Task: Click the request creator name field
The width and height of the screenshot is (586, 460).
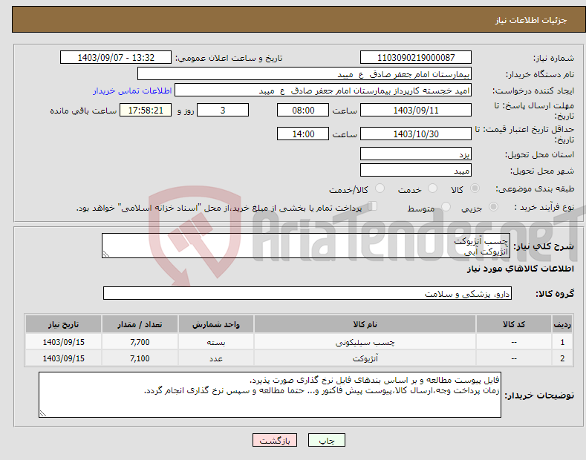Action: click(x=323, y=91)
